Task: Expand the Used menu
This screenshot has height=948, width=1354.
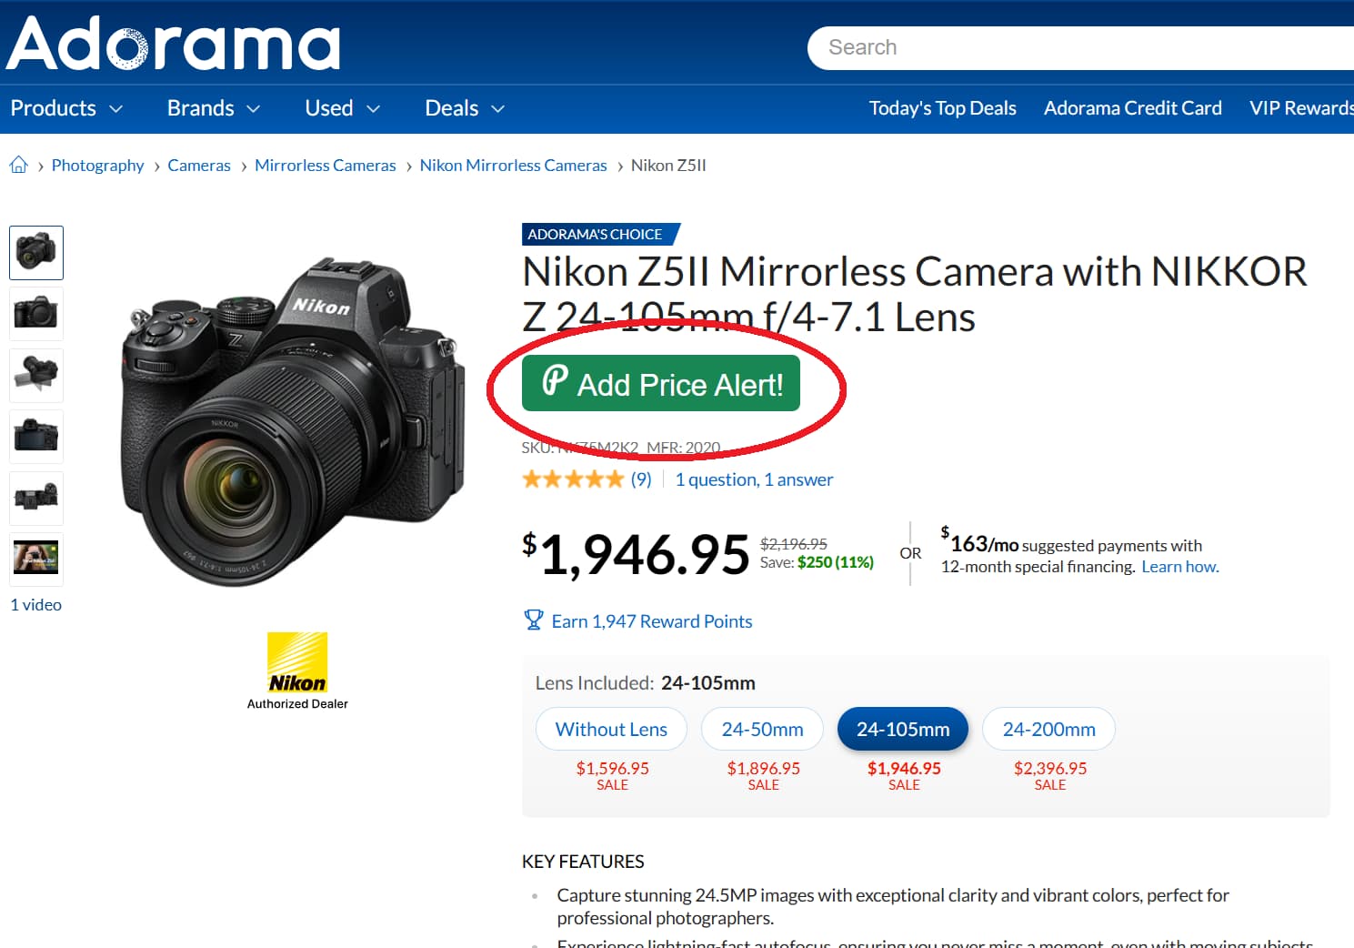Action: pos(342,108)
